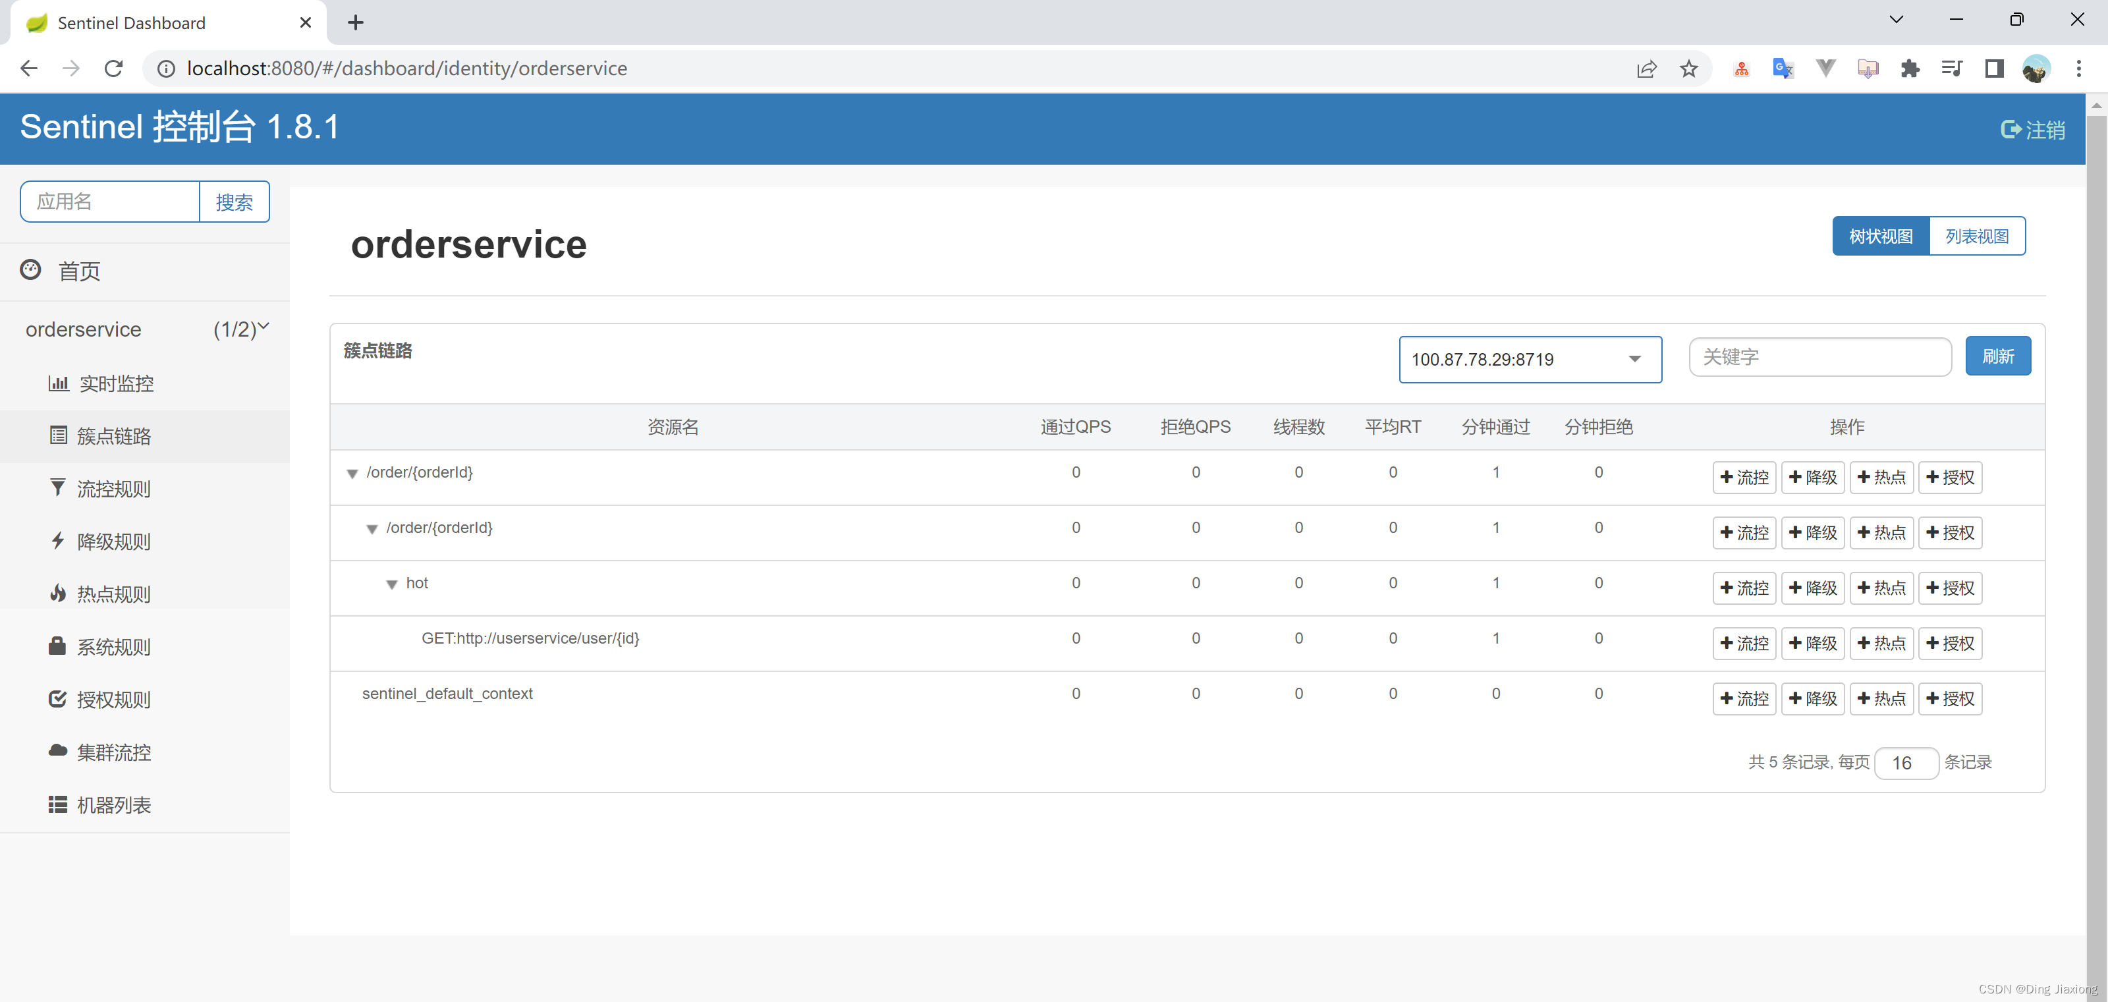
Task: Open the Chrome profile avatar
Action: pyautogui.click(x=2036, y=69)
